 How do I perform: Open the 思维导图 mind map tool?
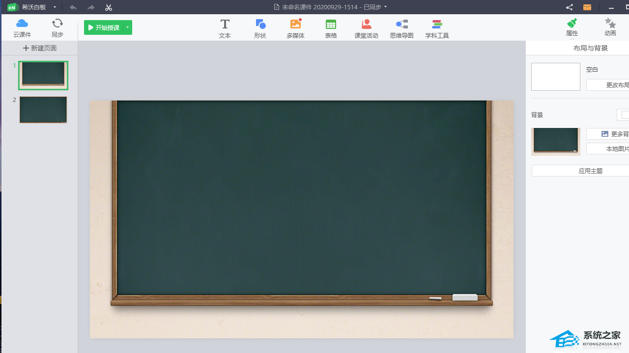click(401, 28)
